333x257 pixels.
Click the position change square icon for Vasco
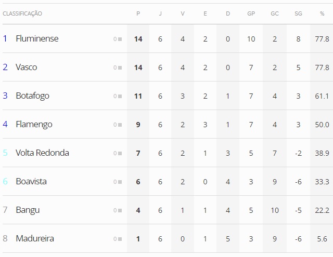[x=120, y=68]
